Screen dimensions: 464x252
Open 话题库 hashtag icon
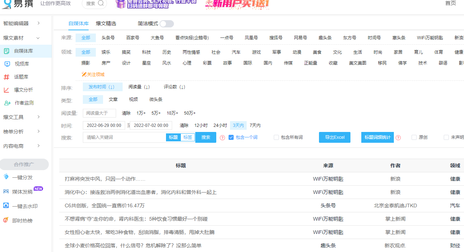click(x=7, y=77)
